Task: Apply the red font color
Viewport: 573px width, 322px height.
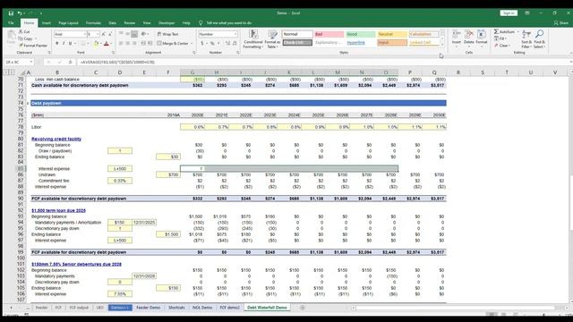Action: [107, 44]
